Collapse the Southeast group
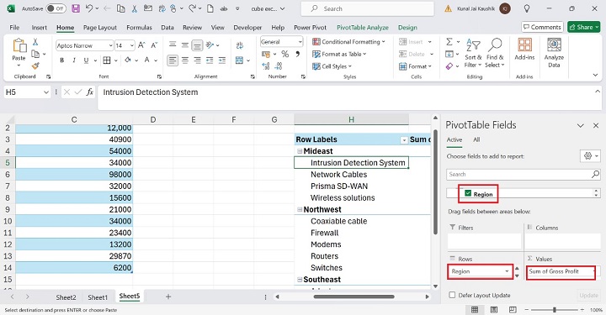Image resolution: width=606 pixels, height=315 pixels. coord(300,280)
